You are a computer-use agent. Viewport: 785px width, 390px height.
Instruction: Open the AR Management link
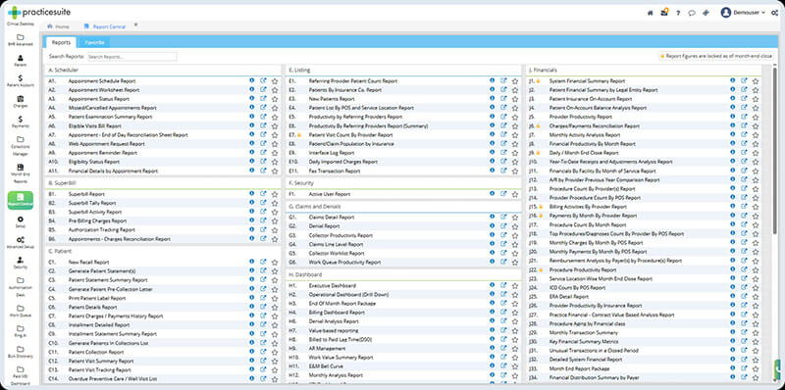click(x=327, y=349)
